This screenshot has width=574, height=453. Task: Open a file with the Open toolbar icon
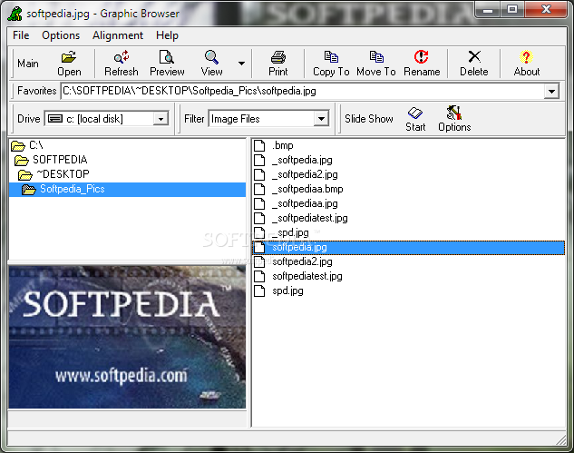69,64
